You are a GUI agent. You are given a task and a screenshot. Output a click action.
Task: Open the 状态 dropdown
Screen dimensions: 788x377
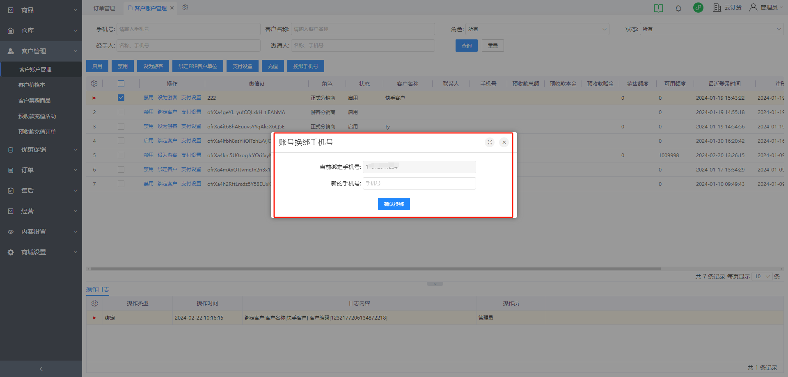[712, 29]
